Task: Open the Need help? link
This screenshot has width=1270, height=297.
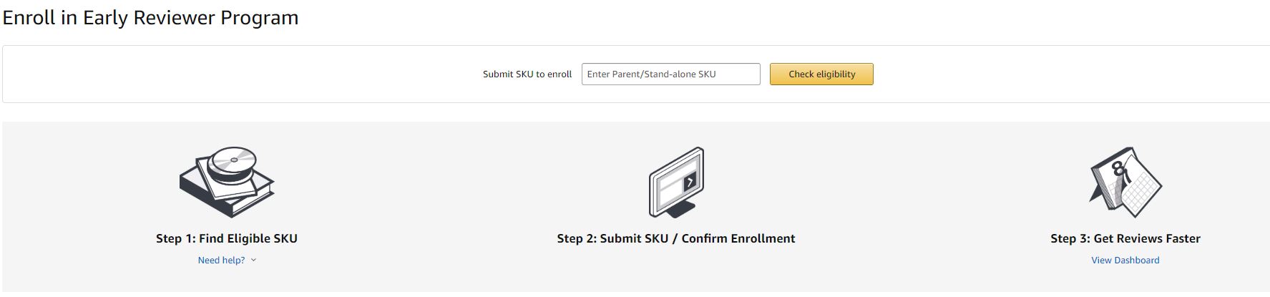Action: click(x=221, y=261)
